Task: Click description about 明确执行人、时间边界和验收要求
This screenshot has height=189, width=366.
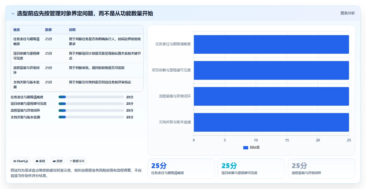Action: tap(105, 42)
